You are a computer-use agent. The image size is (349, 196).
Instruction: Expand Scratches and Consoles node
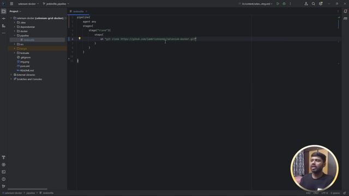coord(11,79)
